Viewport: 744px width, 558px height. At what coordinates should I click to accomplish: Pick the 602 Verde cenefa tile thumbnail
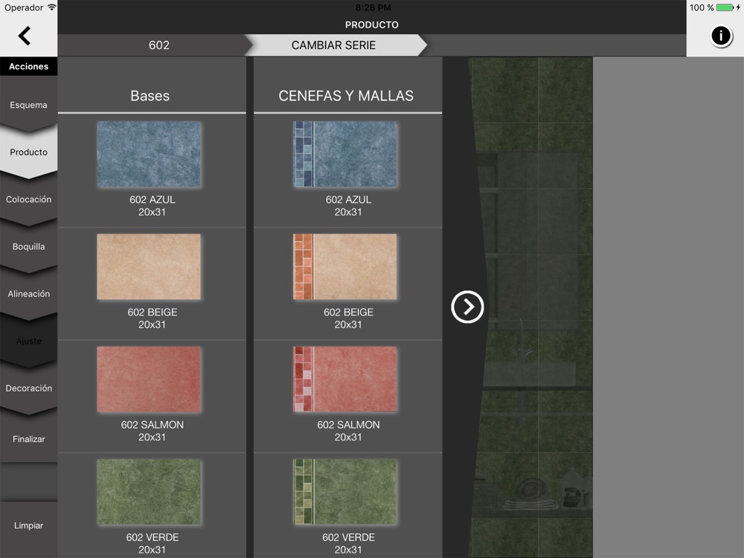coord(345,492)
